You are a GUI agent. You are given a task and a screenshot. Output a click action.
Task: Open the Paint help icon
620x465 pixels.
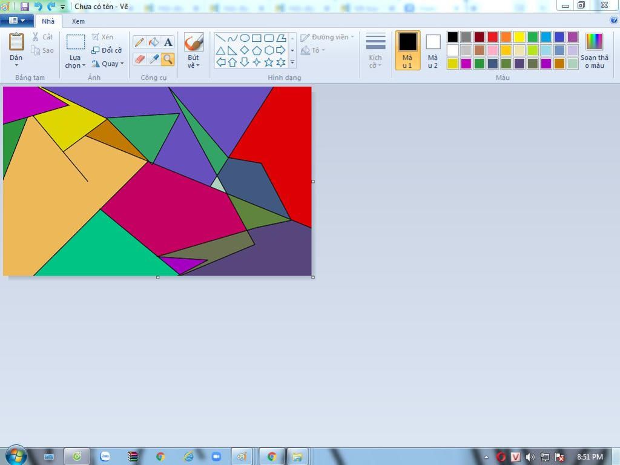pos(614,20)
